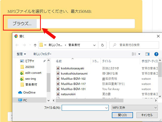Expand the file name history dropdown arrow
The width and height of the screenshot is (162, 122).
pos(106,108)
